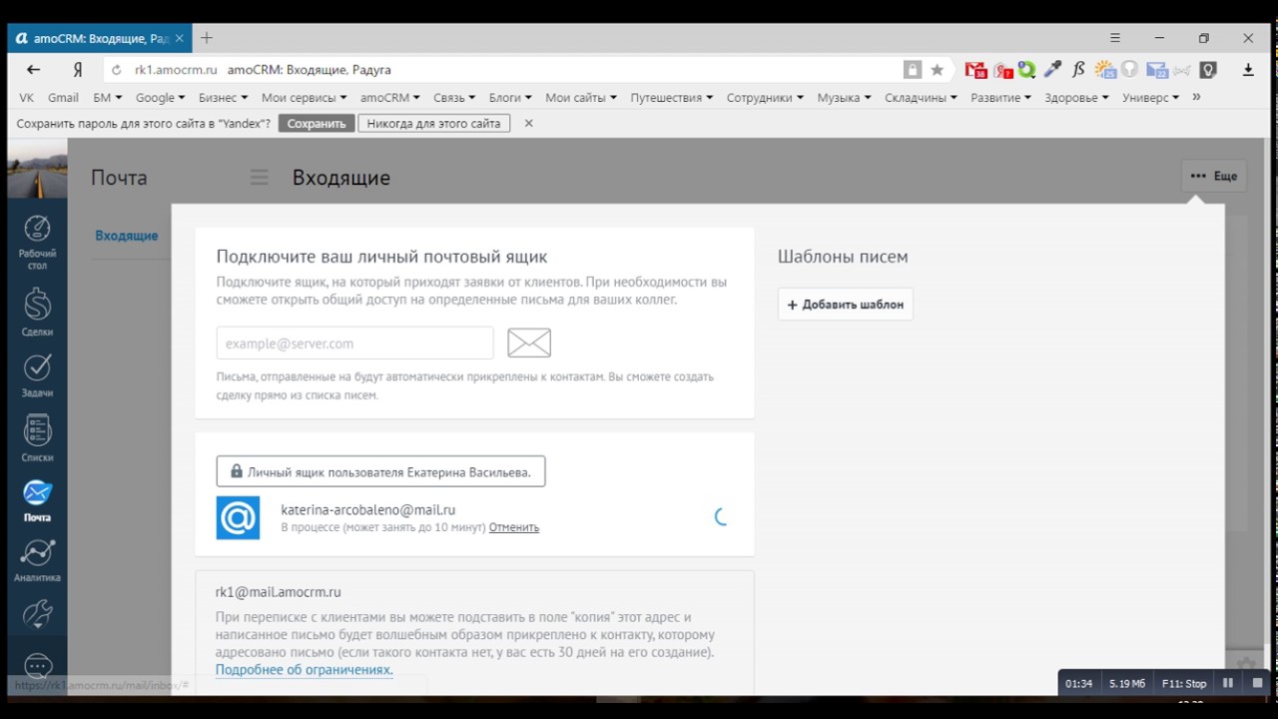Switch to amoCRM Входящие browser tab
This screenshot has height=719, width=1278.
tap(100, 38)
